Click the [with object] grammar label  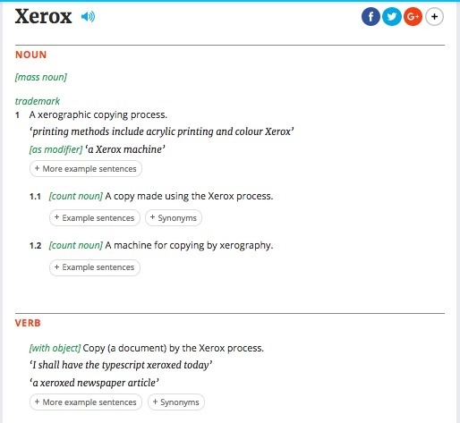click(55, 348)
